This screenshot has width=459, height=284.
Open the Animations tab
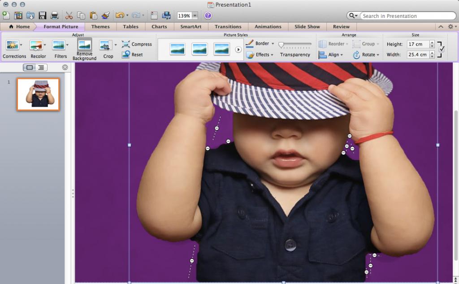coord(268,26)
